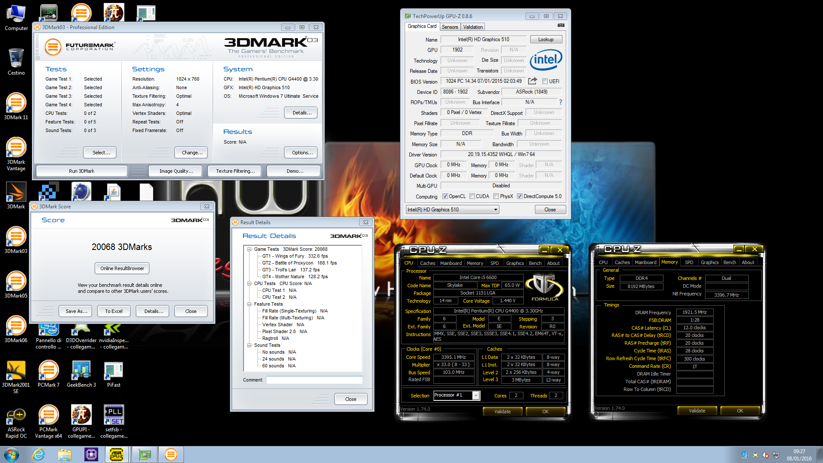Screen dimensions: 823x463
Task: Open Windows Explorer from the taskbar
Action: coord(65,454)
